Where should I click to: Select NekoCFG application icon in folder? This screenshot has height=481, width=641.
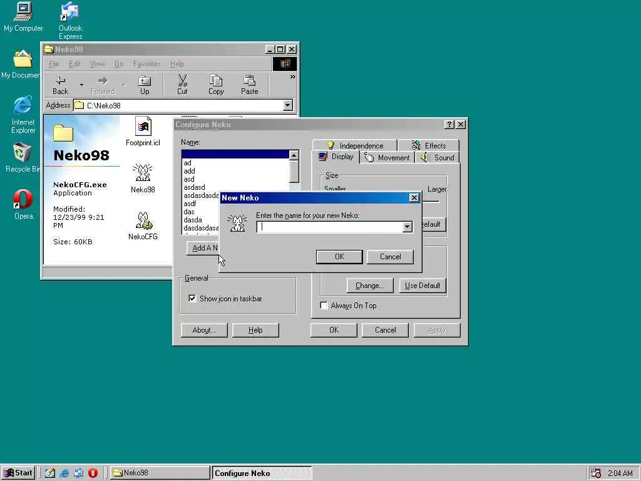click(143, 225)
